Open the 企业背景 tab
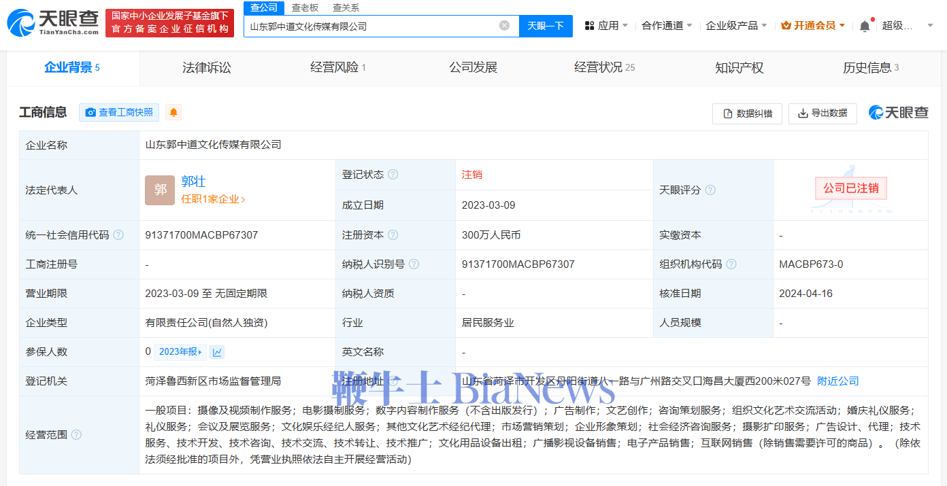The height and width of the screenshot is (486, 947). pos(72,67)
